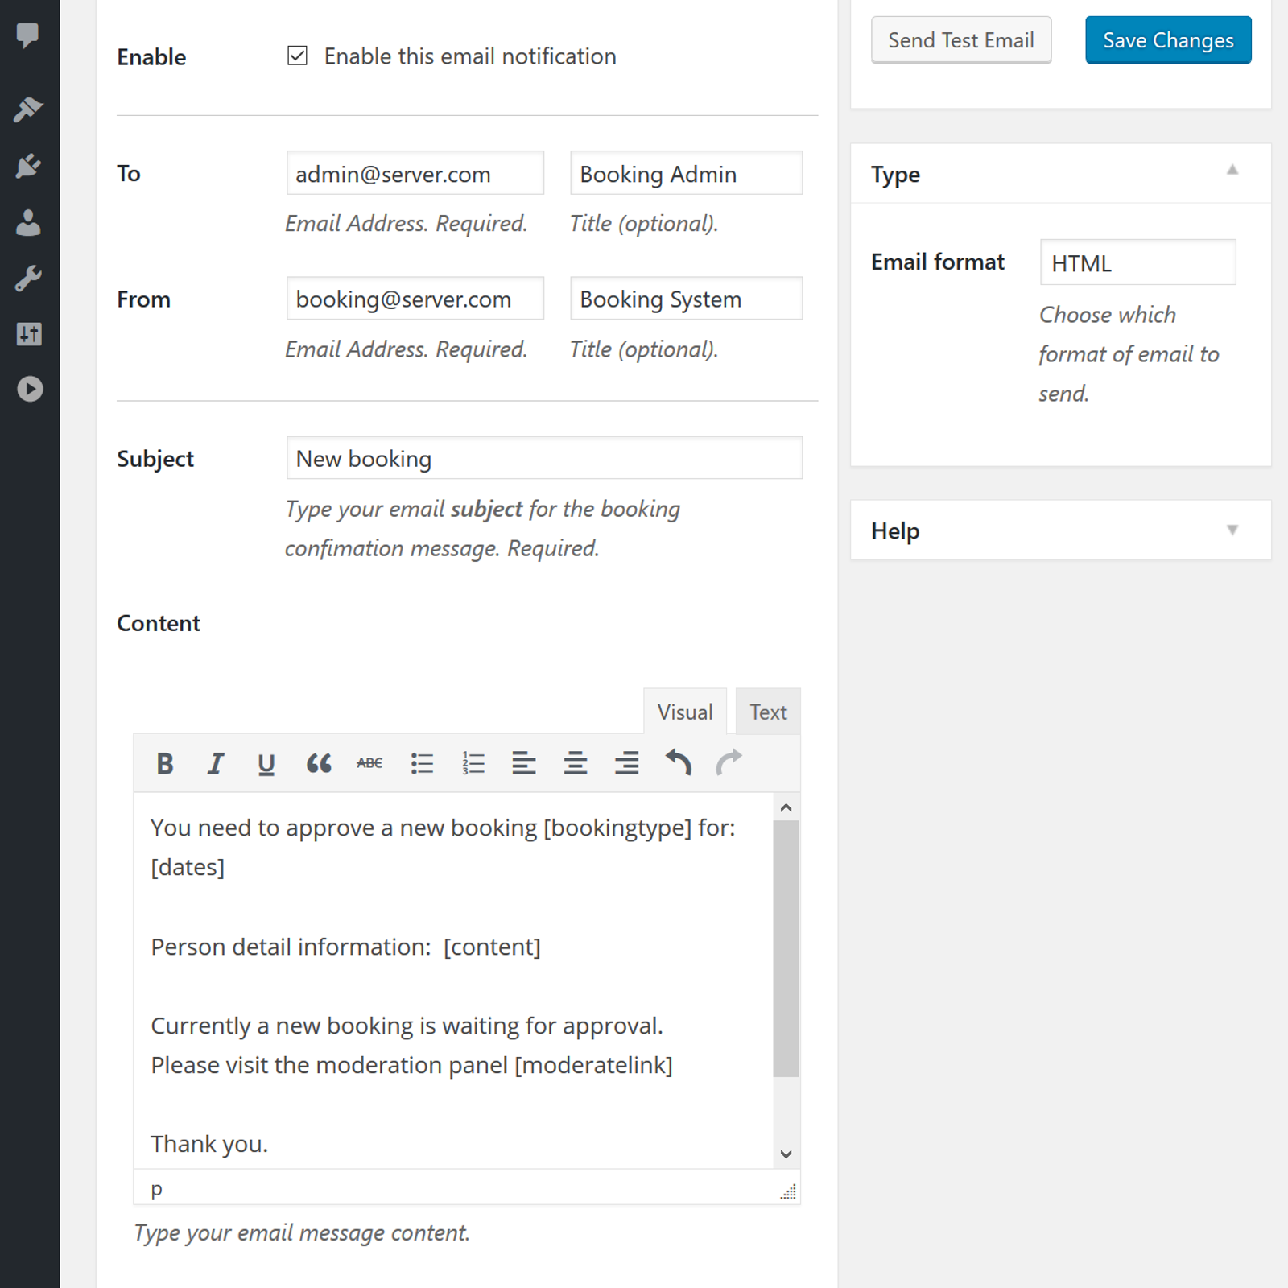Redo the edit using the redo arrow
The height and width of the screenshot is (1288, 1288).
pyautogui.click(x=729, y=762)
